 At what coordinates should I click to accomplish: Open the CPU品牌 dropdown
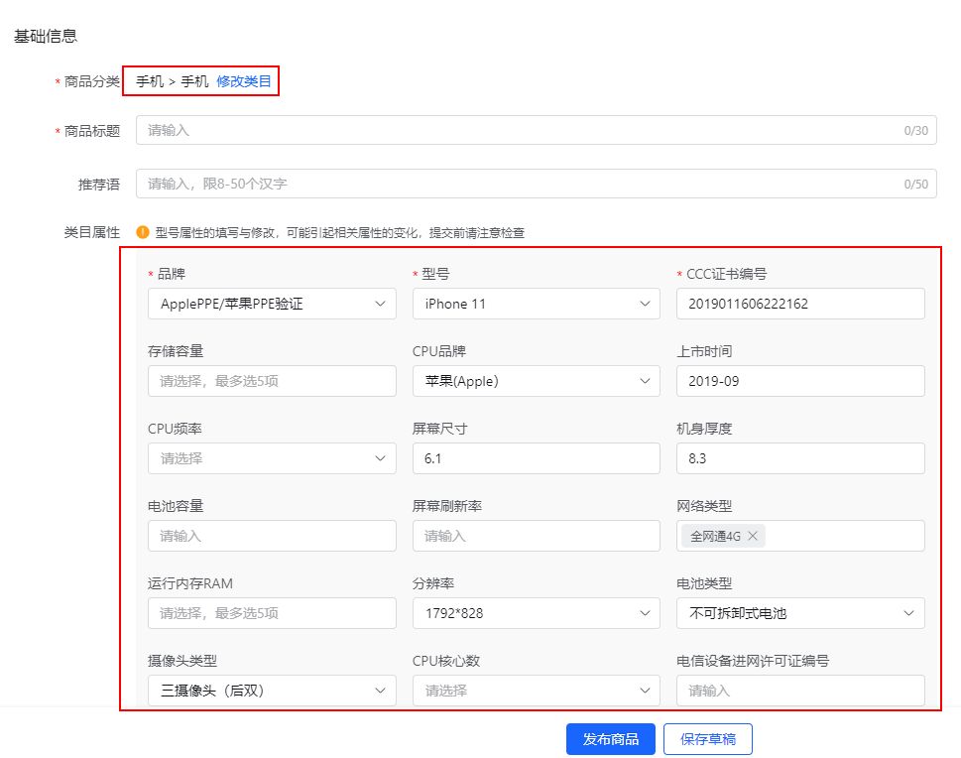(x=536, y=381)
